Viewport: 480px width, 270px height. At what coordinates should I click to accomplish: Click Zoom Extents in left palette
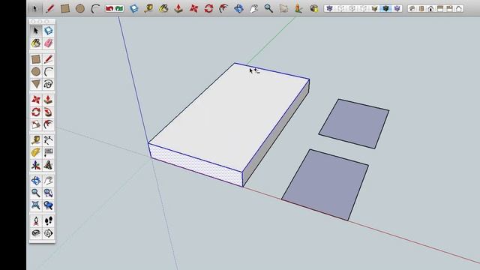coord(36,205)
